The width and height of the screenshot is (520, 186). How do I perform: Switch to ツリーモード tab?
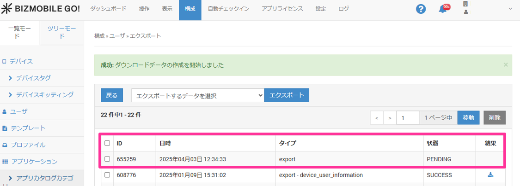(62, 32)
